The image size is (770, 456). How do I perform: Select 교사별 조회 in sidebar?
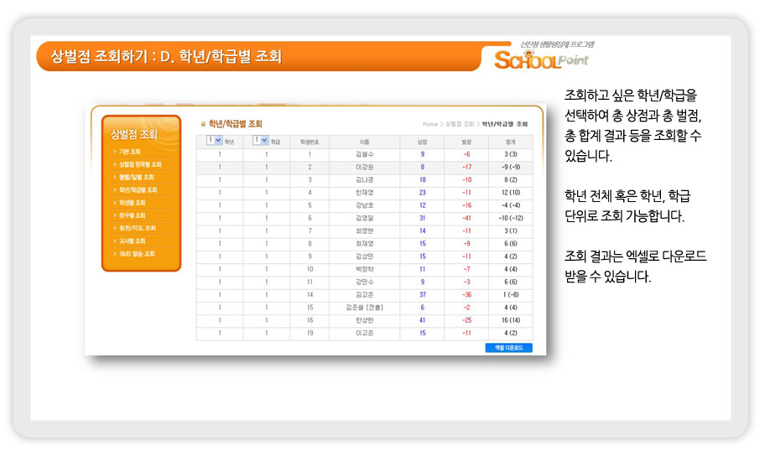coord(132,241)
